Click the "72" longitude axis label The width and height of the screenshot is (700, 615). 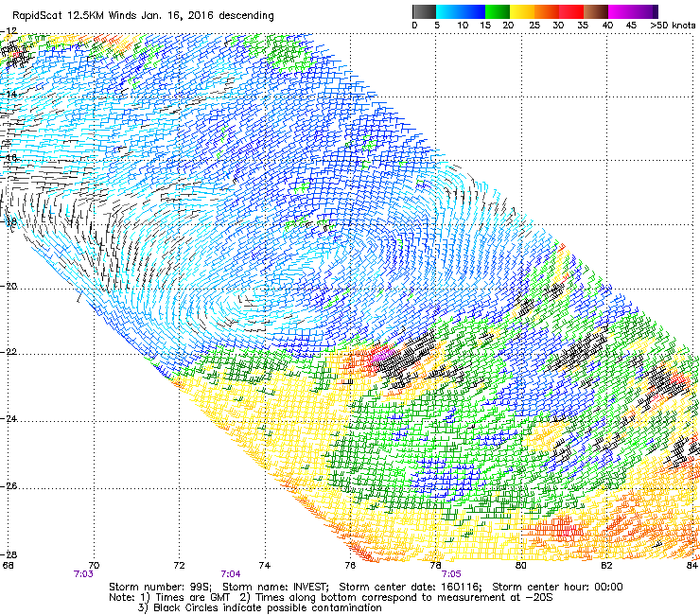point(179,566)
